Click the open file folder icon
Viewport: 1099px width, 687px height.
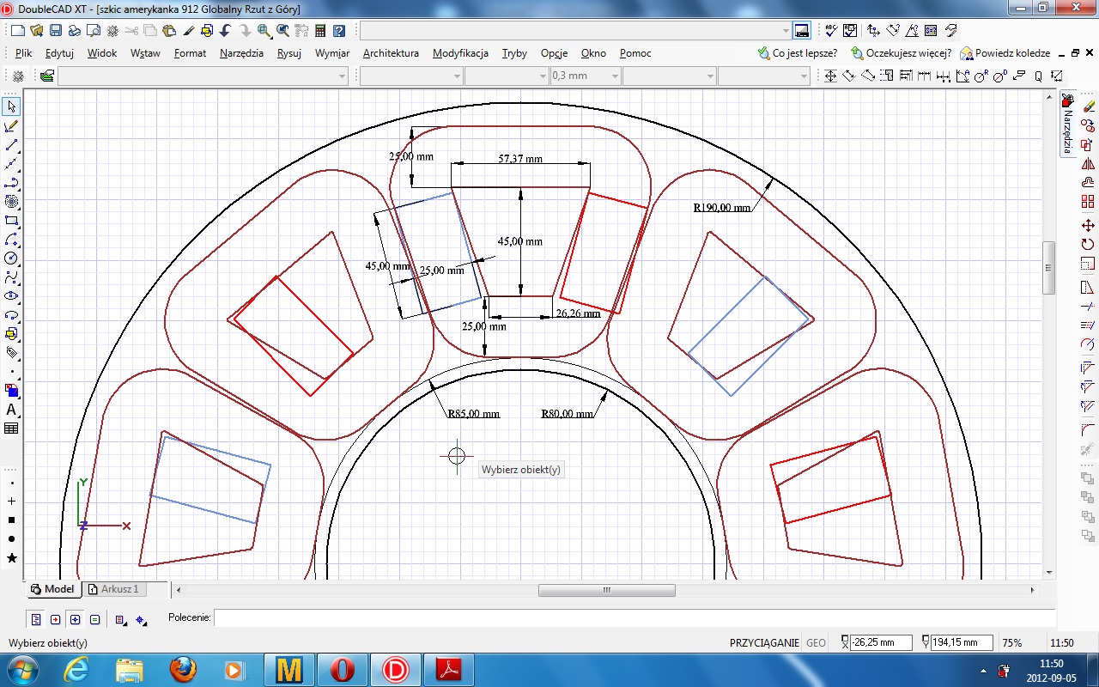(x=36, y=31)
